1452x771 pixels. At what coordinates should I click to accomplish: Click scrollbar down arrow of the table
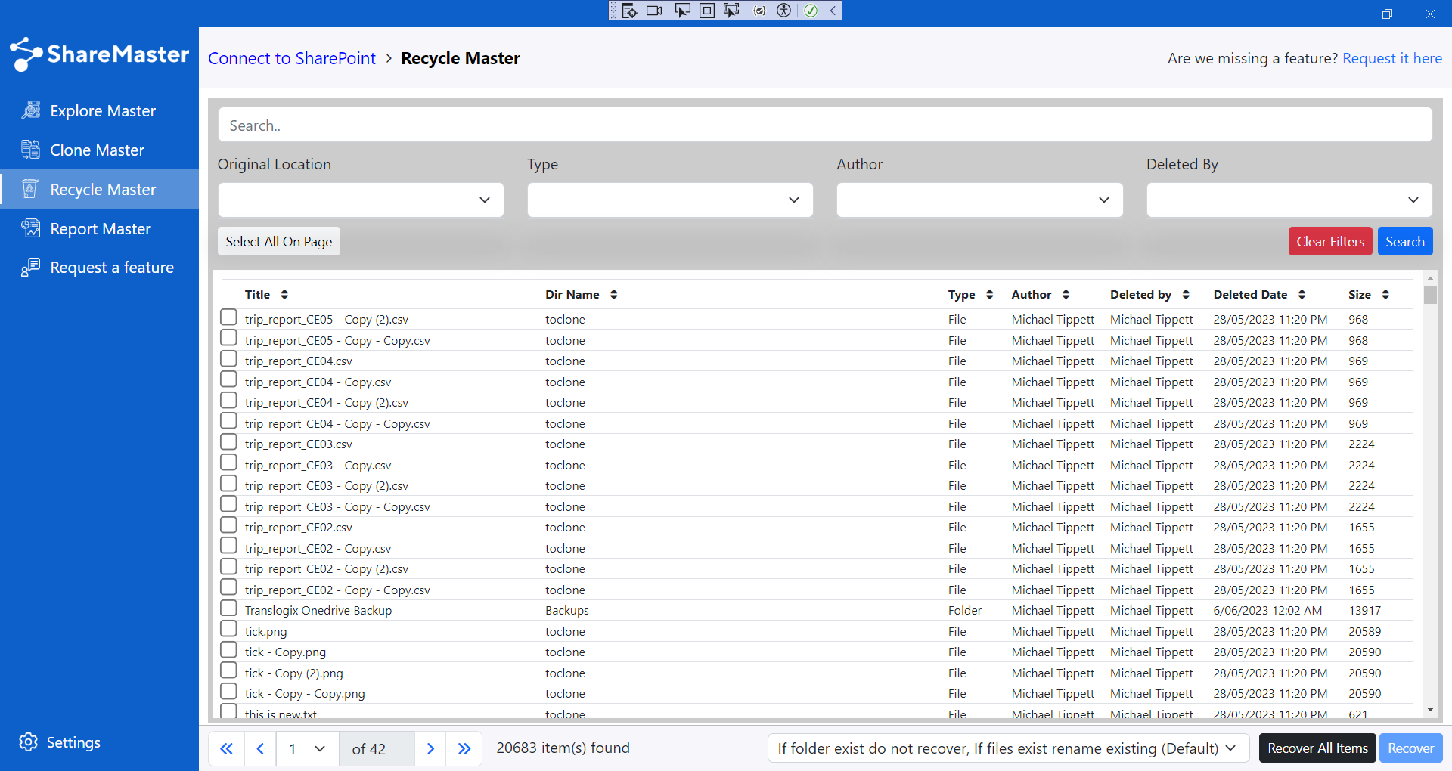tap(1430, 710)
